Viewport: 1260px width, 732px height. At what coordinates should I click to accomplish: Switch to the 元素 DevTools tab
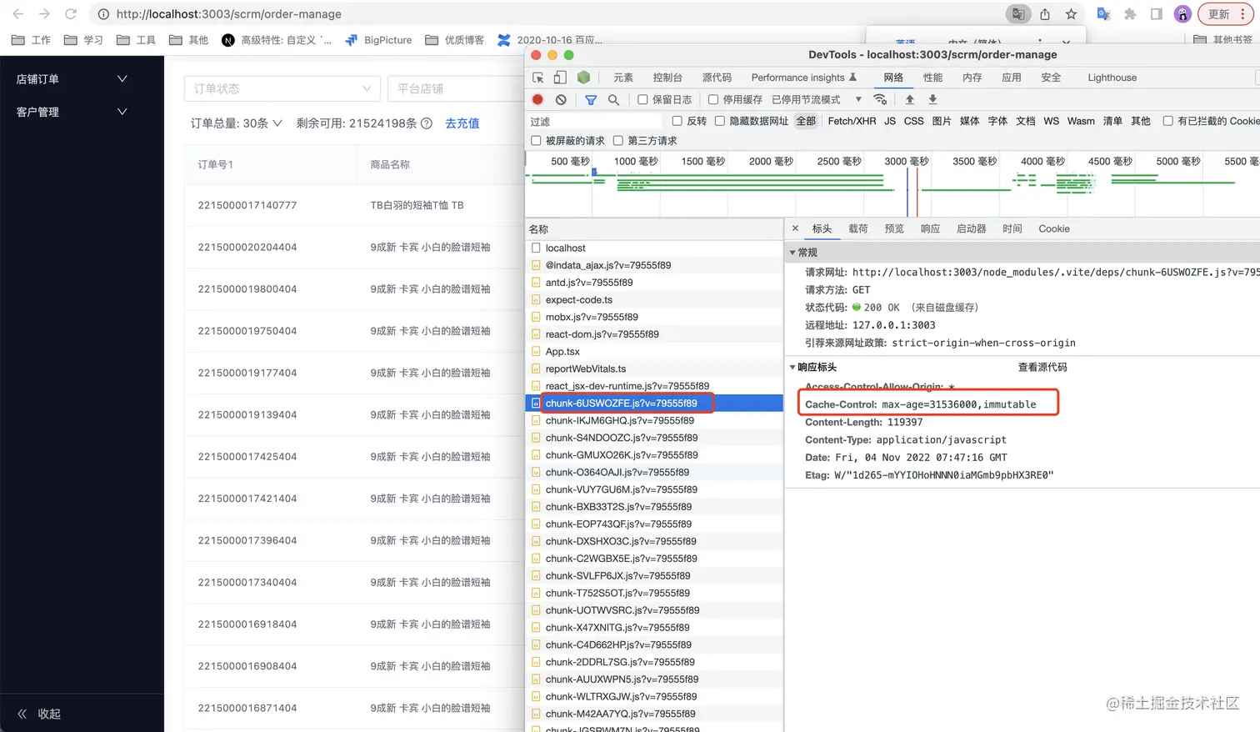pos(623,78)
